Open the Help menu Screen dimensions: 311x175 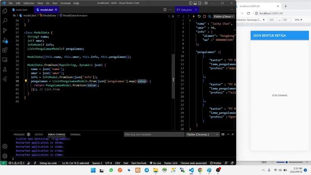pos(76,3)
